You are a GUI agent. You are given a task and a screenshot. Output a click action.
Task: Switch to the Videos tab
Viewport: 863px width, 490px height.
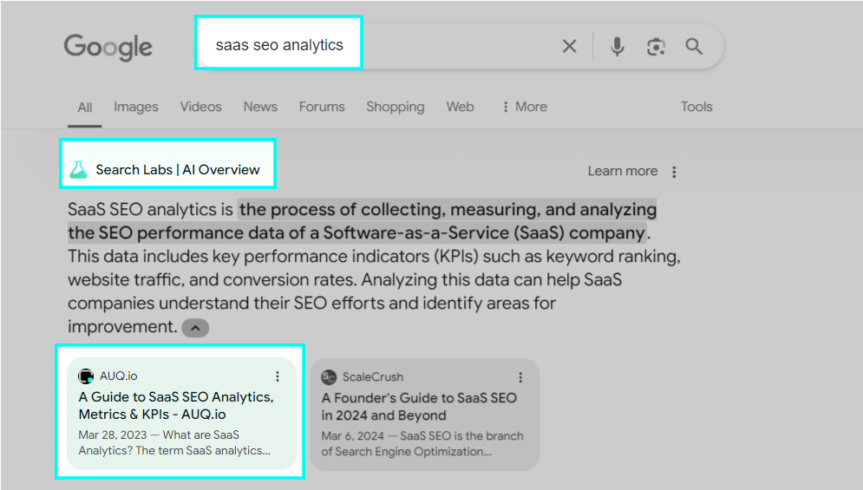(x=201, y=107)
